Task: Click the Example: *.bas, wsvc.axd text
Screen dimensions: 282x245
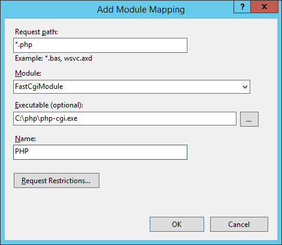Action: point(53,58)
